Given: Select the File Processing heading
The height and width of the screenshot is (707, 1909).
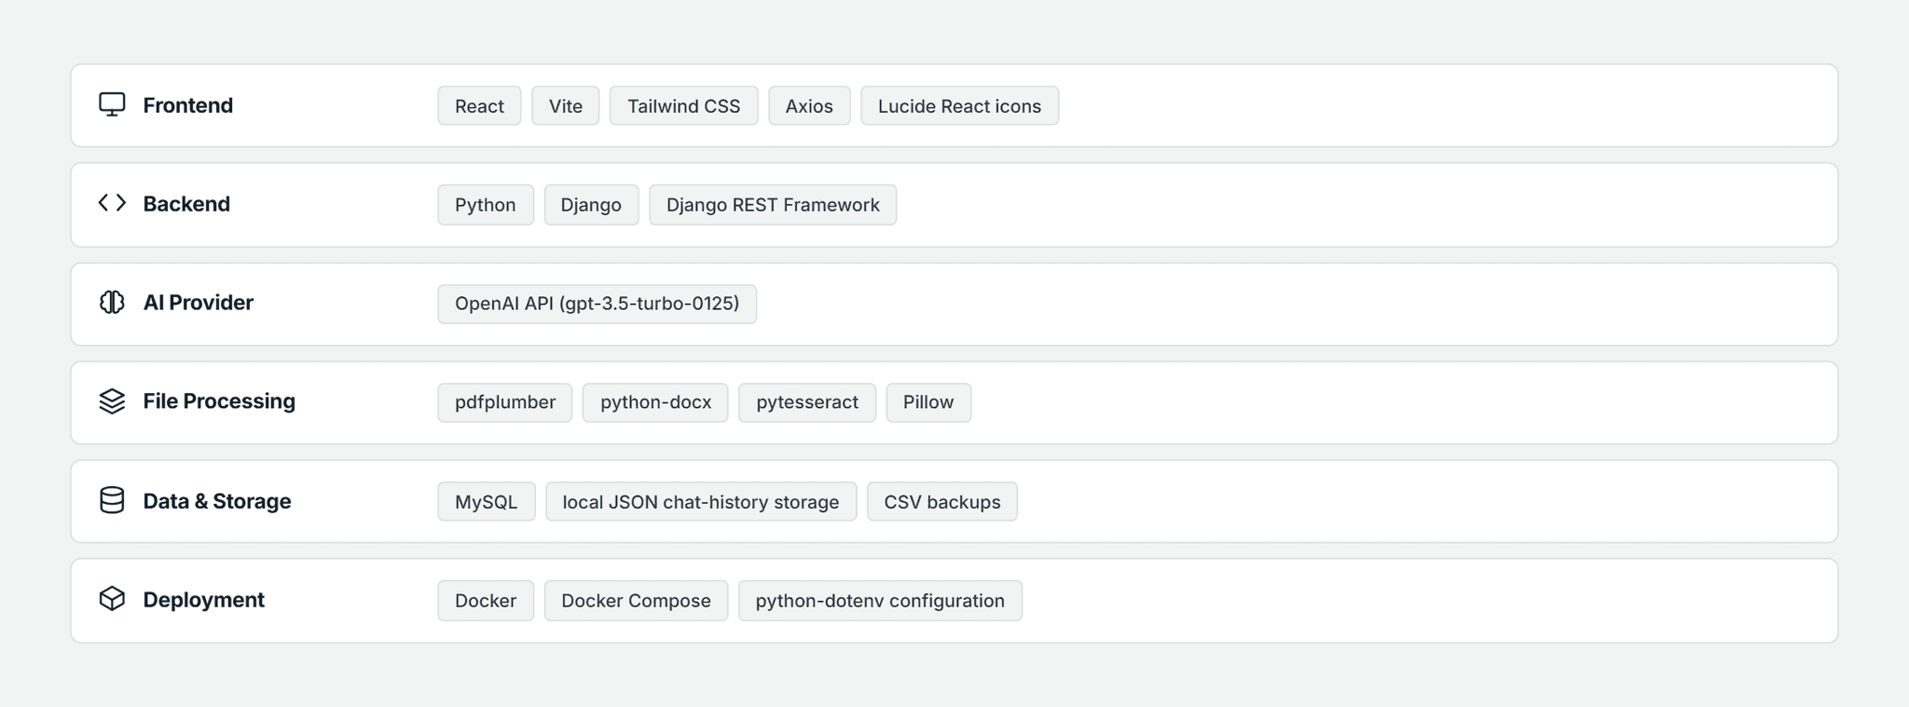Looking at the screenshot, I should [x=219, y=401].
